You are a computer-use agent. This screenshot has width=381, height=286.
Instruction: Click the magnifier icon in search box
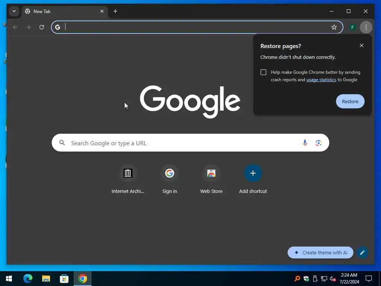(x=62, y=143)
